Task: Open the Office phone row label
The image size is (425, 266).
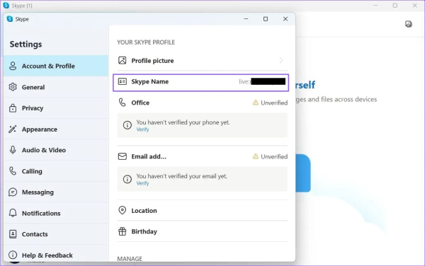Action: (x=140, y=103)
